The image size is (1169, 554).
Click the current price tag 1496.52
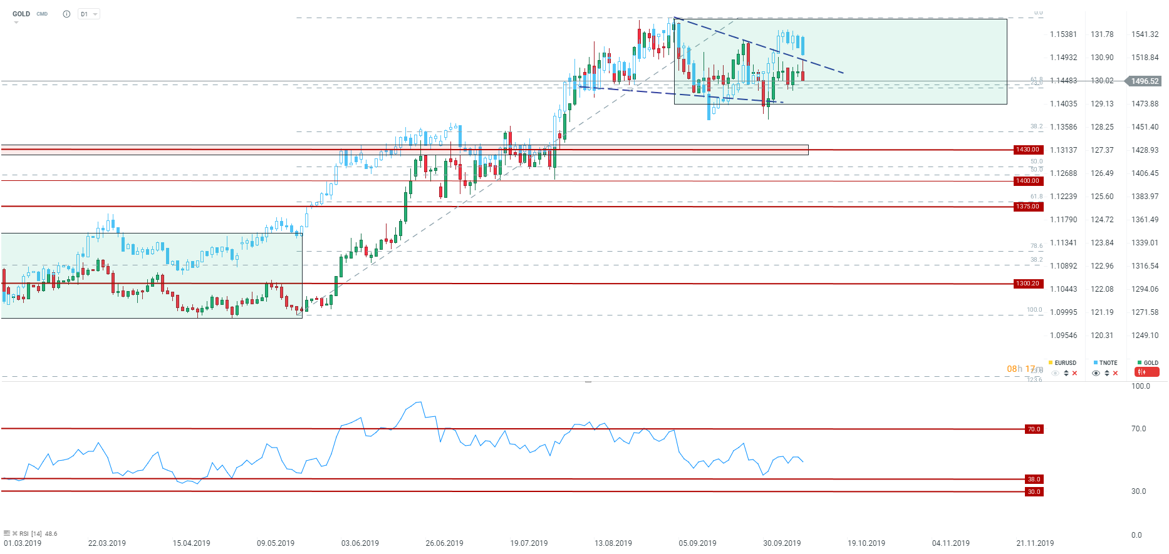(1143, 81)
